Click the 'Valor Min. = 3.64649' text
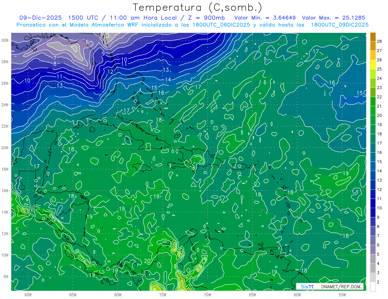Screen dimensions: 388x299 [x=265, y=18]
